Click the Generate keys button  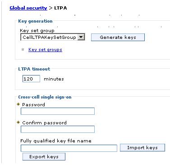point(118,37)
